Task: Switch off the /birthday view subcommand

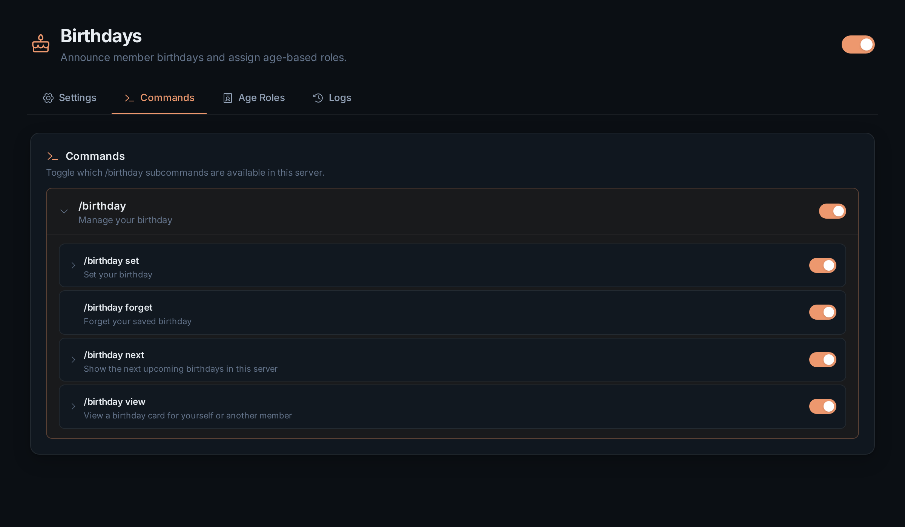Action: (822, 406)
